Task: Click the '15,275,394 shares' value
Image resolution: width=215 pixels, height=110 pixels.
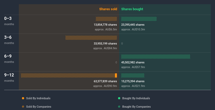Action: pyautogui.click(x=133, y=81)
